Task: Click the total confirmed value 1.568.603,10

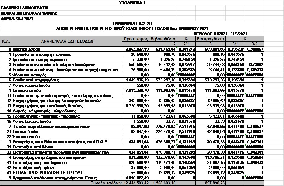Action: tap(163, 183)
